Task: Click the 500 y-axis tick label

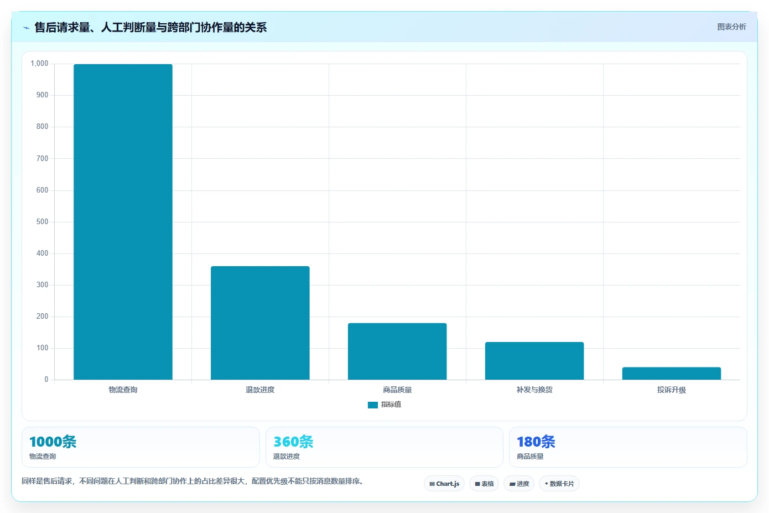Action: tap(42, 222)
